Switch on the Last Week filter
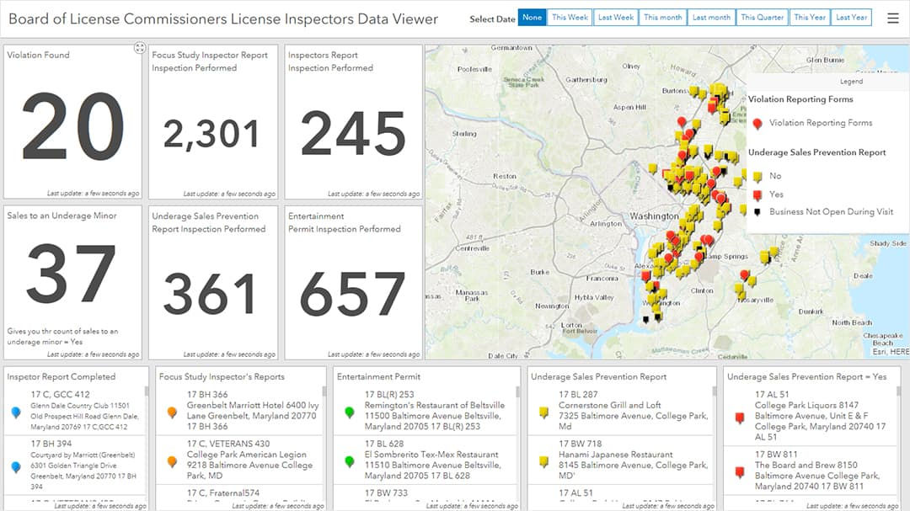This screenshot has width=910, height=511. point(615,16)
